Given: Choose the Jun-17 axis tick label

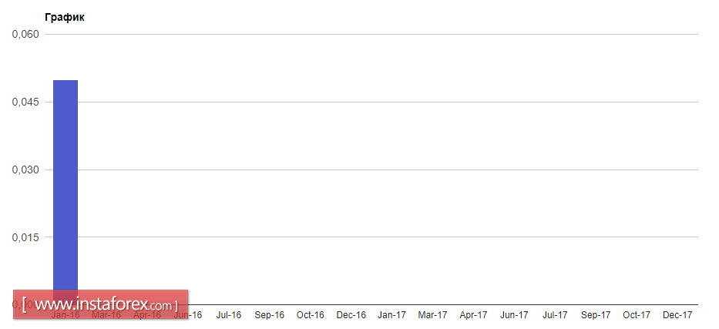Looking at the screenshot, I should point(514,315).
